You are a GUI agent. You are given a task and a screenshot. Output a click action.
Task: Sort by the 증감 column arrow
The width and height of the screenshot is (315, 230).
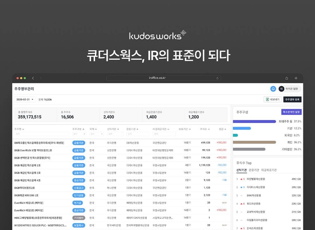tap(225, 129)
